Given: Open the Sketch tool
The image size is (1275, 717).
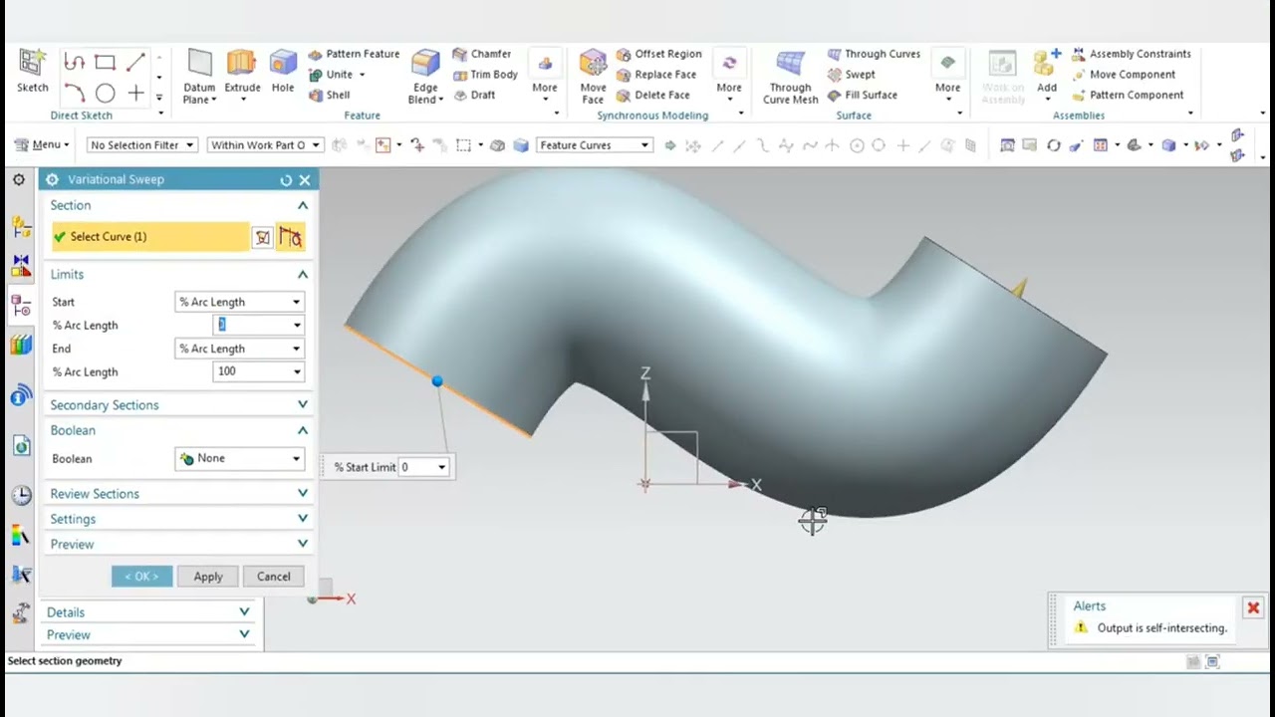Looking at the screenshot, I should (x=32, y=71).
